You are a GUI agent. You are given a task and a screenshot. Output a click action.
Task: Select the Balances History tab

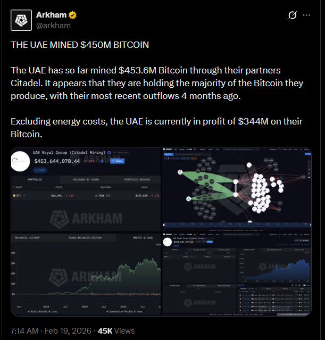pyautogui.click(x=28, y=237)
